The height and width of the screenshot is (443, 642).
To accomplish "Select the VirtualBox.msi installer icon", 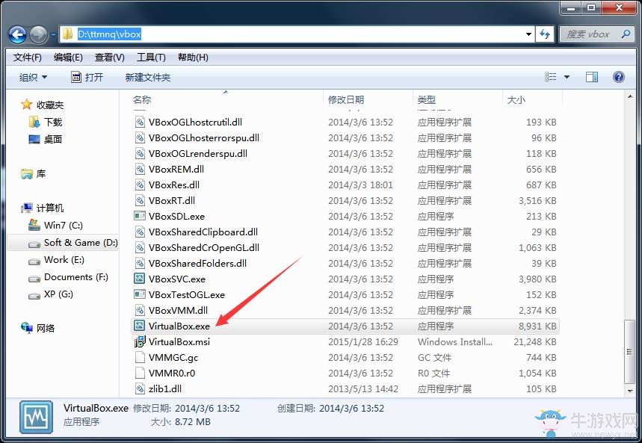I will [140, 341].
